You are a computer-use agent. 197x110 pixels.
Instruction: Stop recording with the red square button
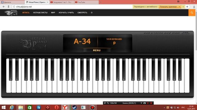(151, 103)
